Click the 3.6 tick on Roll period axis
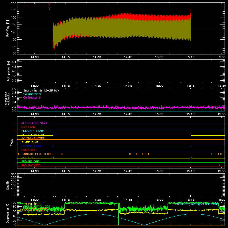The width and height of the screenshot is (228, 228). coord(14,81)
